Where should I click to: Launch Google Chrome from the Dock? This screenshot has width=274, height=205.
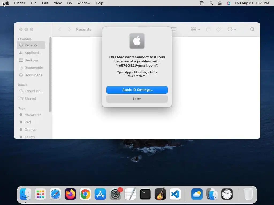[85, 194]
